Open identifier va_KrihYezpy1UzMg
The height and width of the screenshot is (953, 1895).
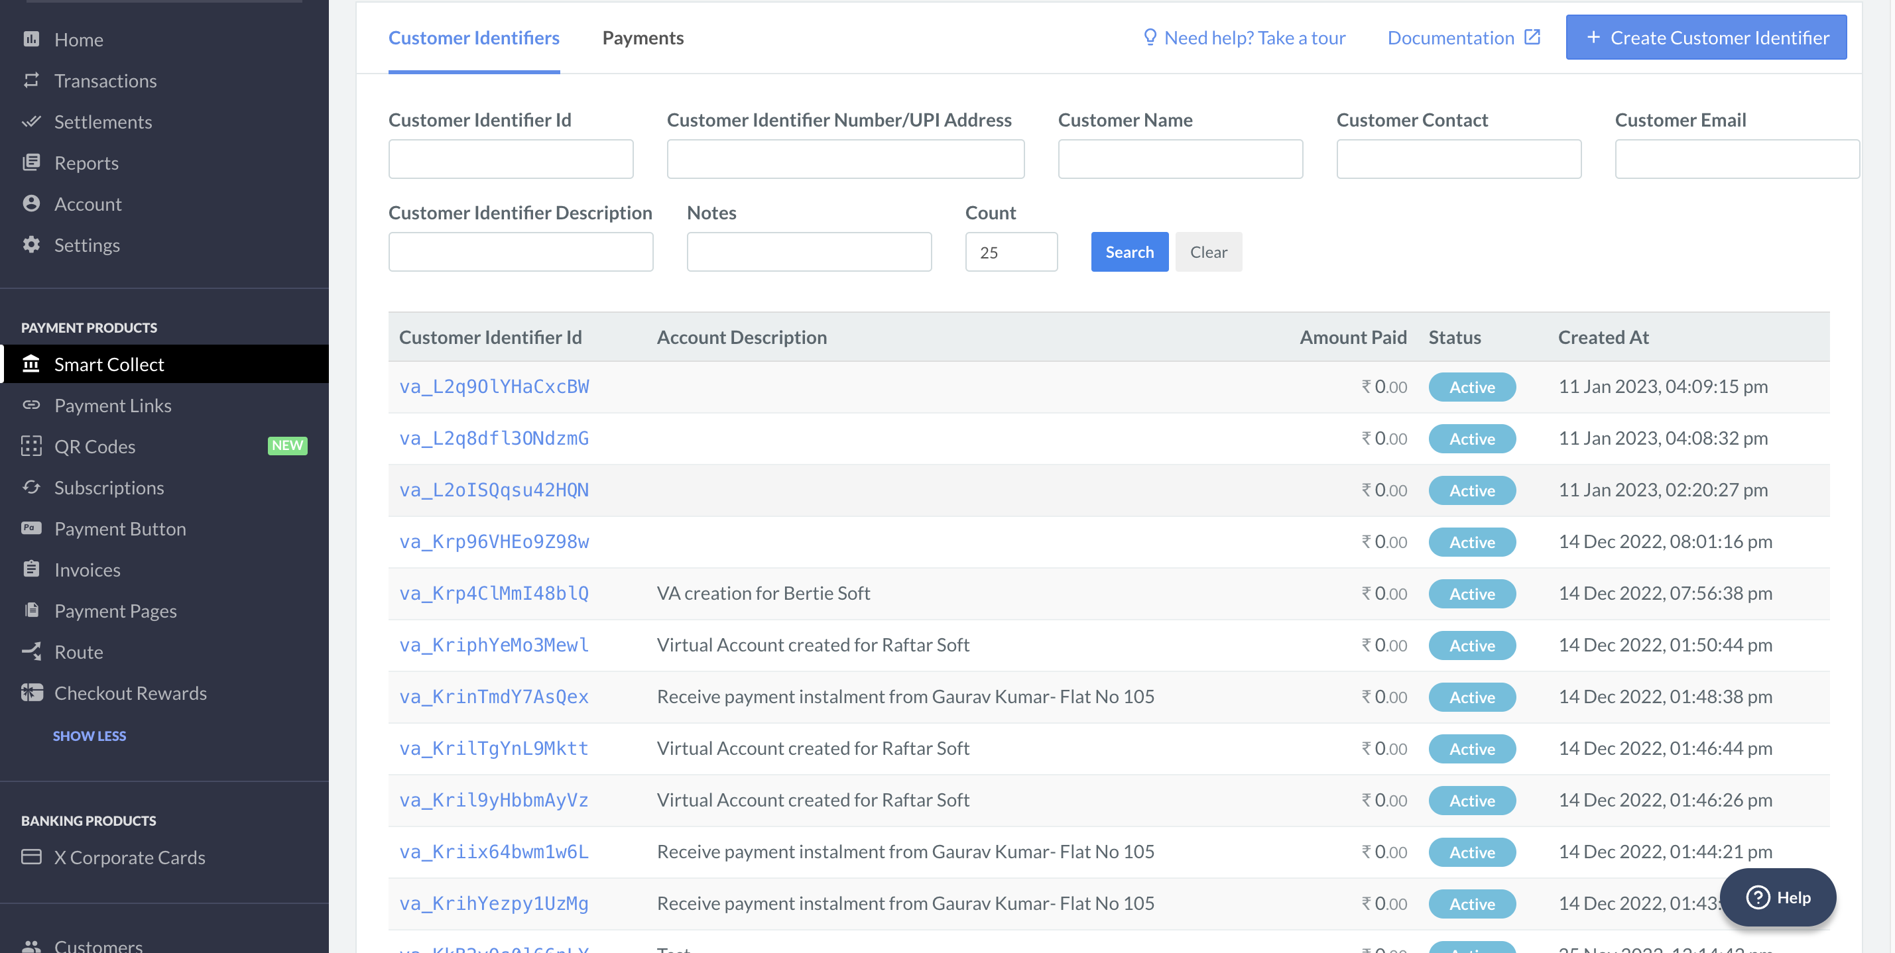coord(493,903)
